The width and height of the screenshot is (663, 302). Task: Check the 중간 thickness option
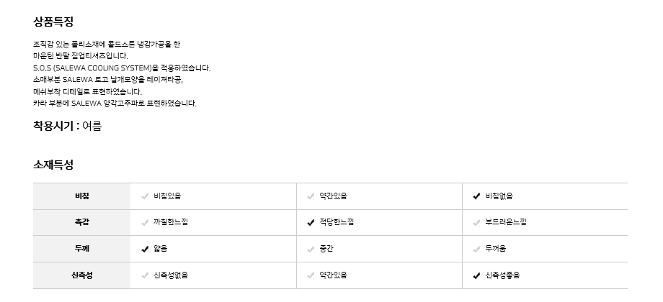click(x=326, y=250)
